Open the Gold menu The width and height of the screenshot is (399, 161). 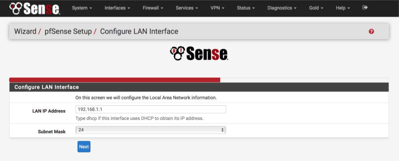click(316, 8)
